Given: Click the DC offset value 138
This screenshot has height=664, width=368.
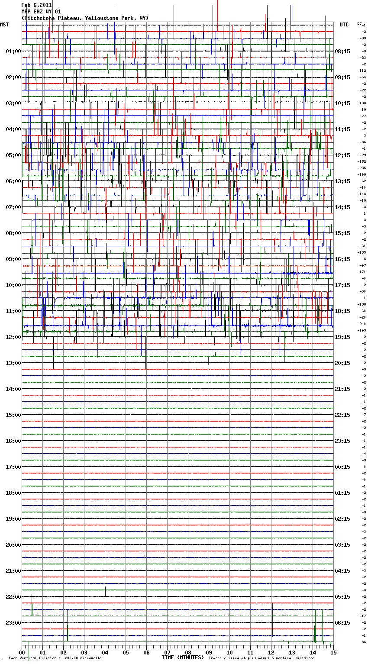Looking at the screenshot, I should pos(363,103).
